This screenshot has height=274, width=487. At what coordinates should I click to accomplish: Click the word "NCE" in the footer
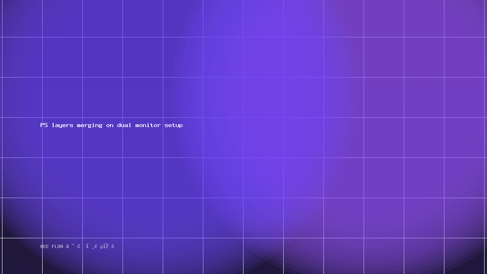pyautogui.click(x=45, y=246)
